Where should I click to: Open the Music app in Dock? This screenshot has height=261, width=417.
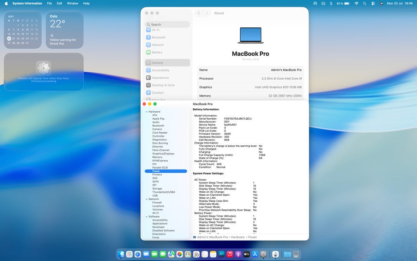(230, 254)
